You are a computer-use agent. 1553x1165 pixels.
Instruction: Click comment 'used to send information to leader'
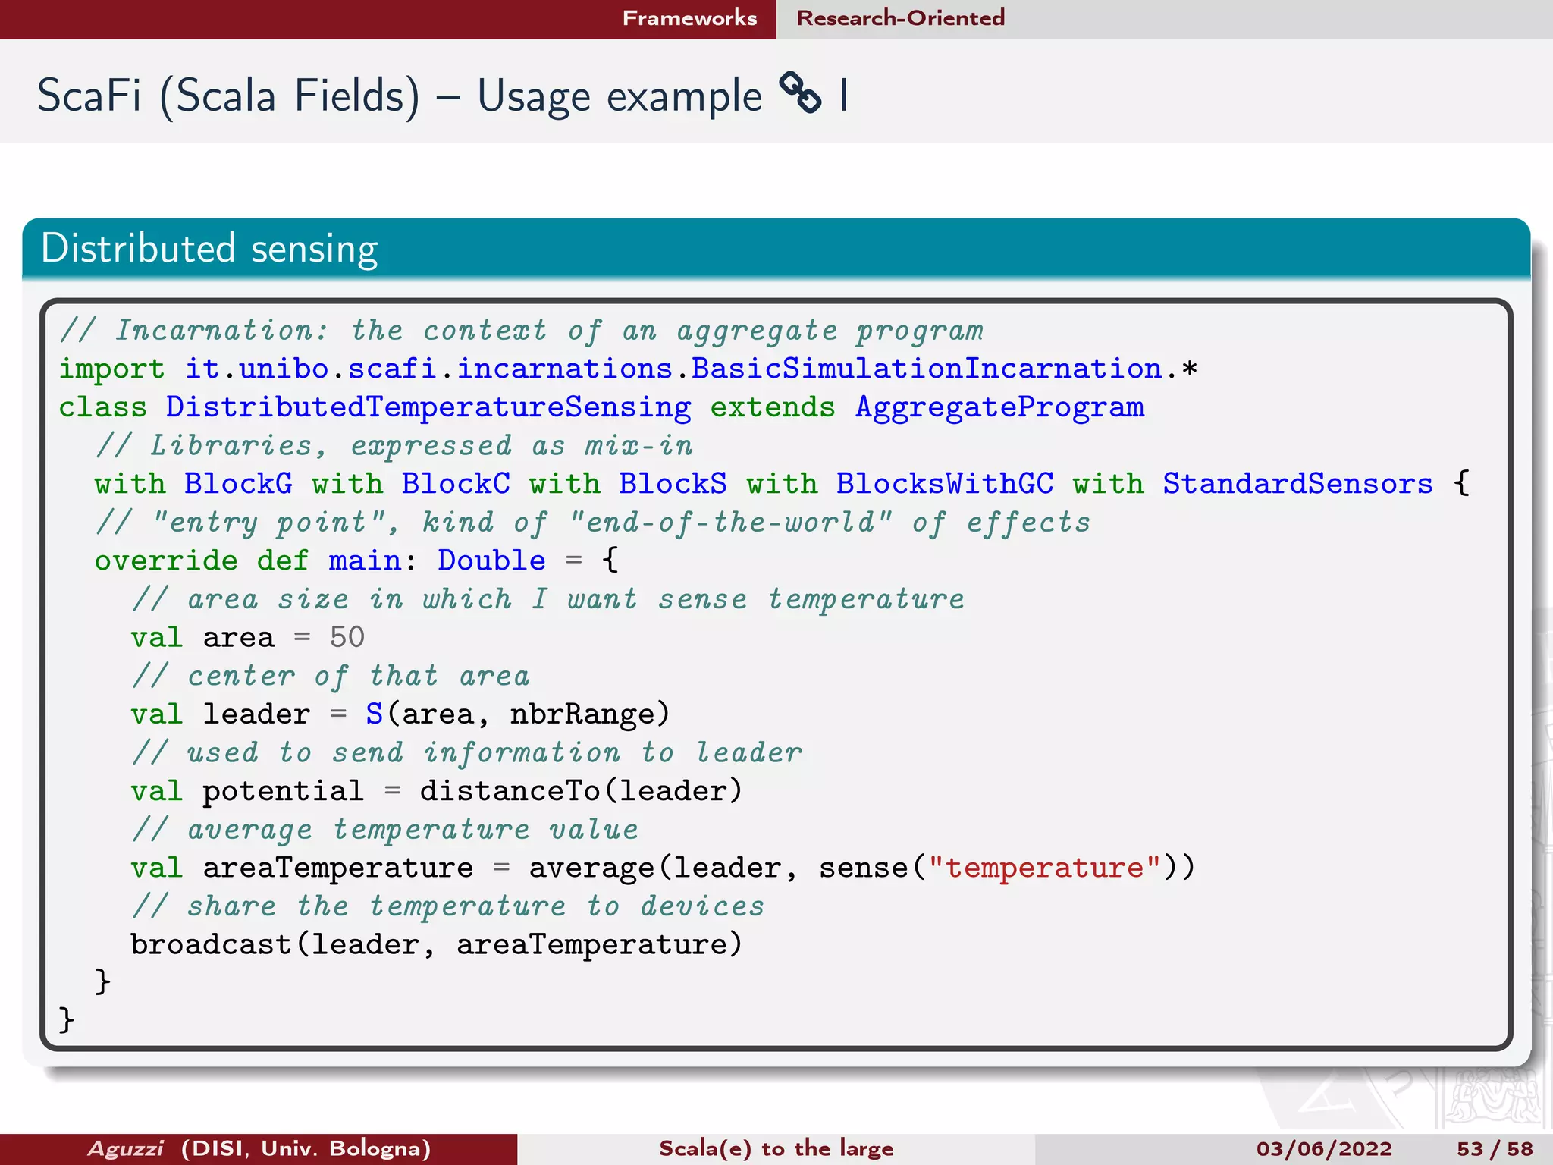tap(467, 752)
